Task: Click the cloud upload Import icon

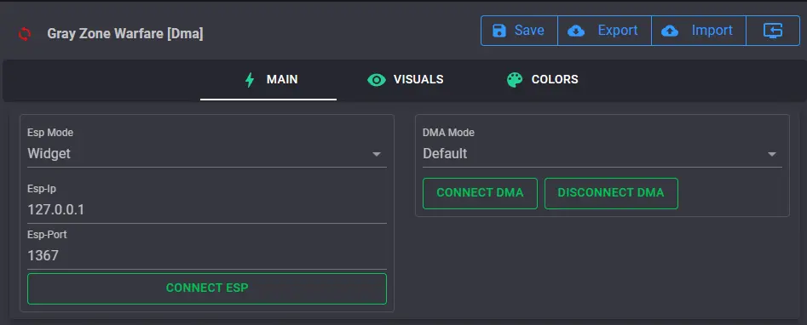Action: pyautogui.click(x=670, y=31)
